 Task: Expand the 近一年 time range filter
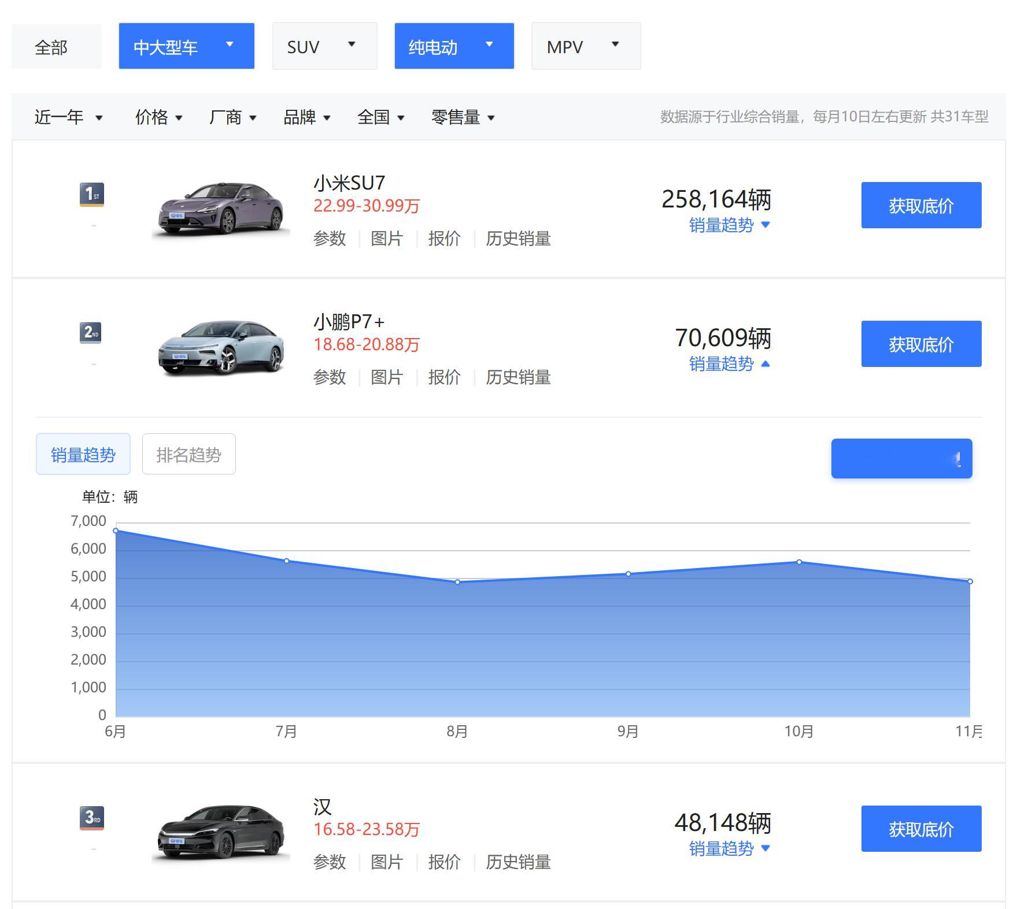point(68,117)
